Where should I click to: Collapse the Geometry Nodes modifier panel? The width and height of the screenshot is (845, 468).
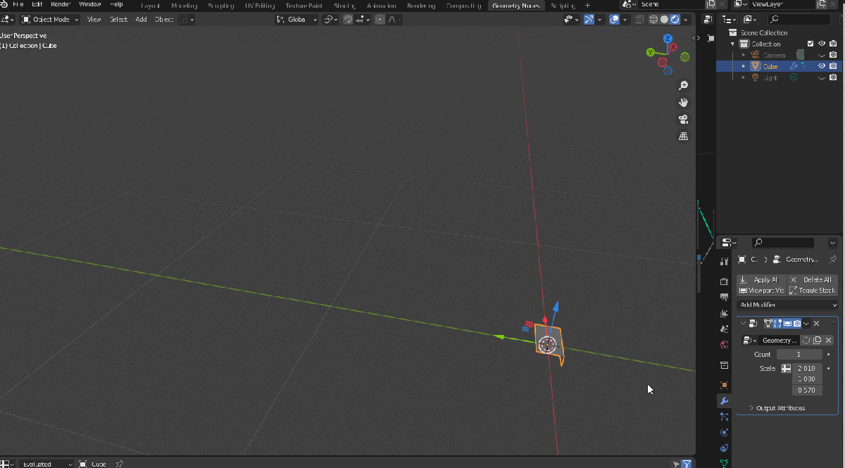tap(743, 323)
